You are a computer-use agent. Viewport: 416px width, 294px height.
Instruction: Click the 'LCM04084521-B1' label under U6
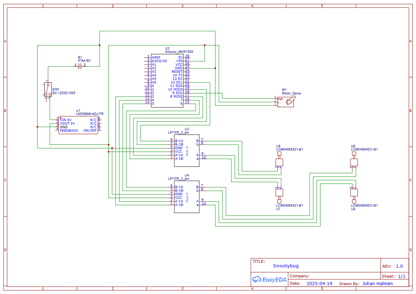364,149
